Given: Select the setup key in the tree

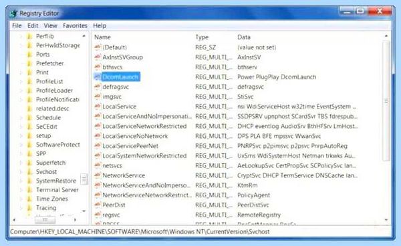Looking at the screenshot, I should coord(43,136).
